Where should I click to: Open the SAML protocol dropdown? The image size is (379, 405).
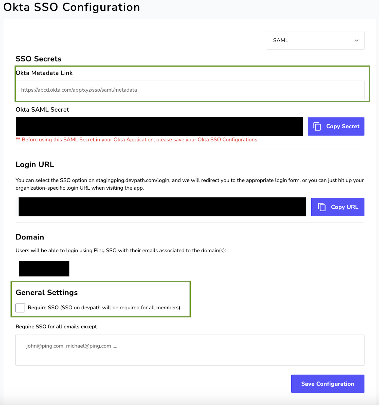315,40
